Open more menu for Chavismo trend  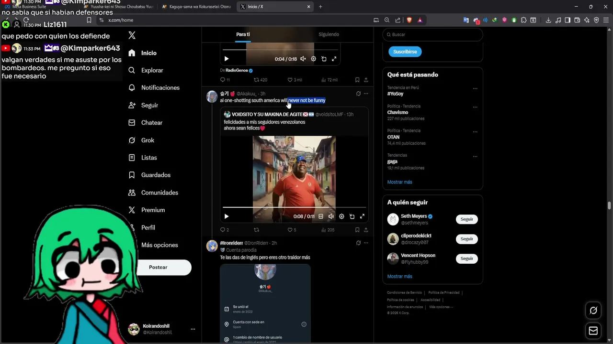click(x=475, y=107)
